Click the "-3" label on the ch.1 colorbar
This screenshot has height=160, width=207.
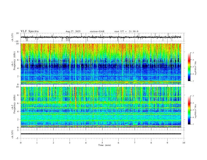[x=193, y=53]
